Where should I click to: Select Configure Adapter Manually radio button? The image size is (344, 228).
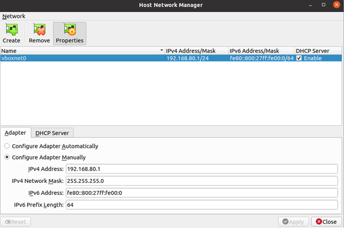(7, 157)
